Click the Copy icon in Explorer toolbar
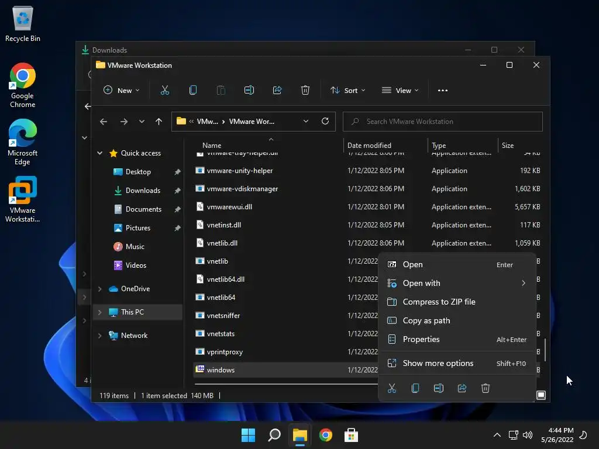 pos(193,90)
